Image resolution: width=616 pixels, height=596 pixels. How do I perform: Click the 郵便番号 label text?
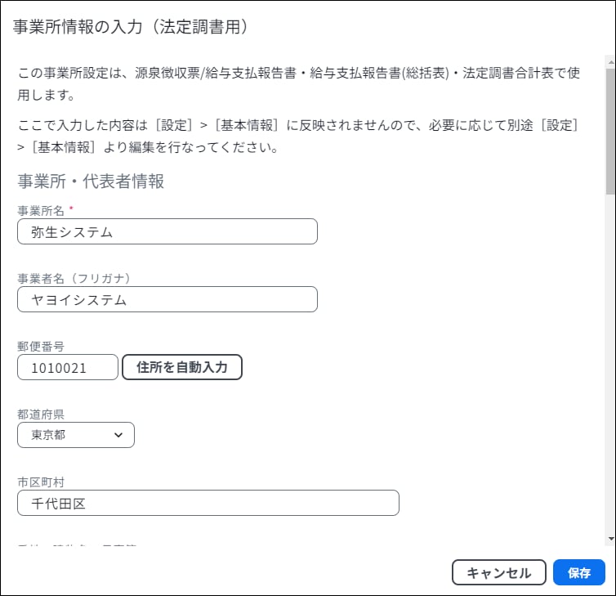[x=41, y=347]
